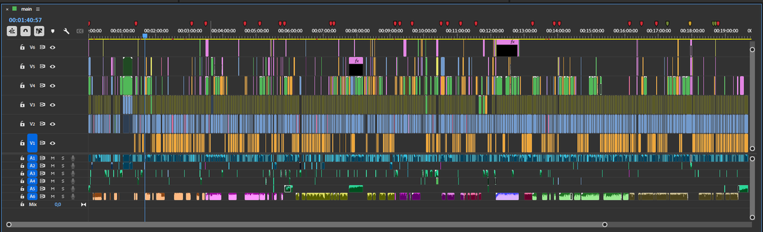
Task: Toggle A1 track targeting button
Action: click(x=32, y=158)
